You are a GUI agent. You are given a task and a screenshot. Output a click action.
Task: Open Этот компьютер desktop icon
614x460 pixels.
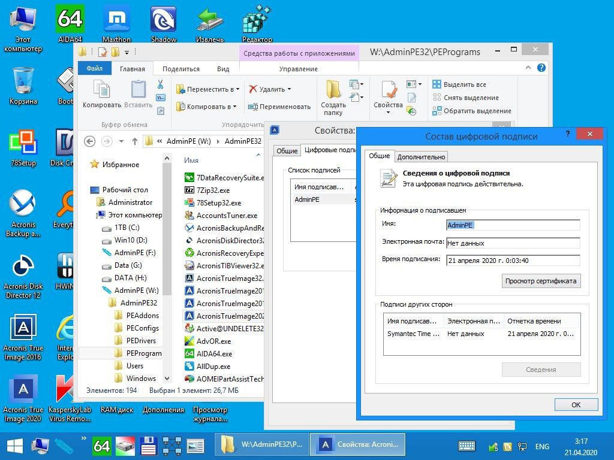pyautogui.click(x=23, y=28)
